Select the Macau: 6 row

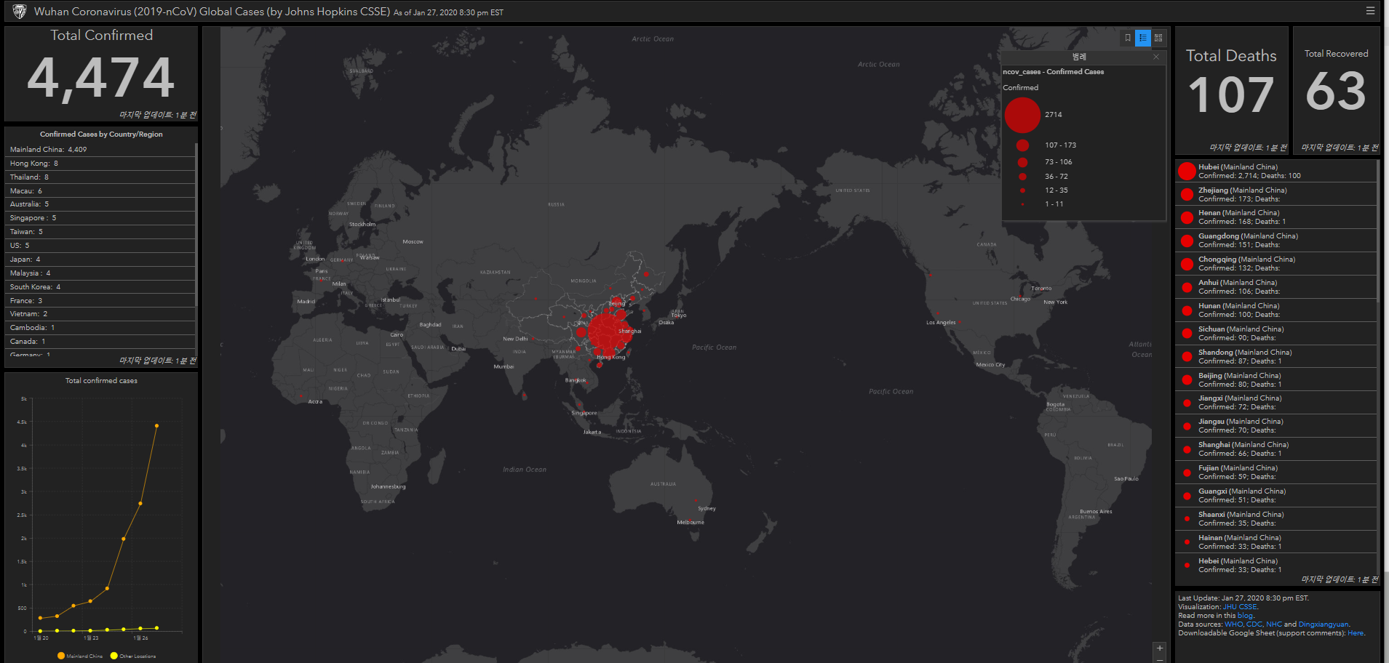pyautogui.click(x=101, y=191)
